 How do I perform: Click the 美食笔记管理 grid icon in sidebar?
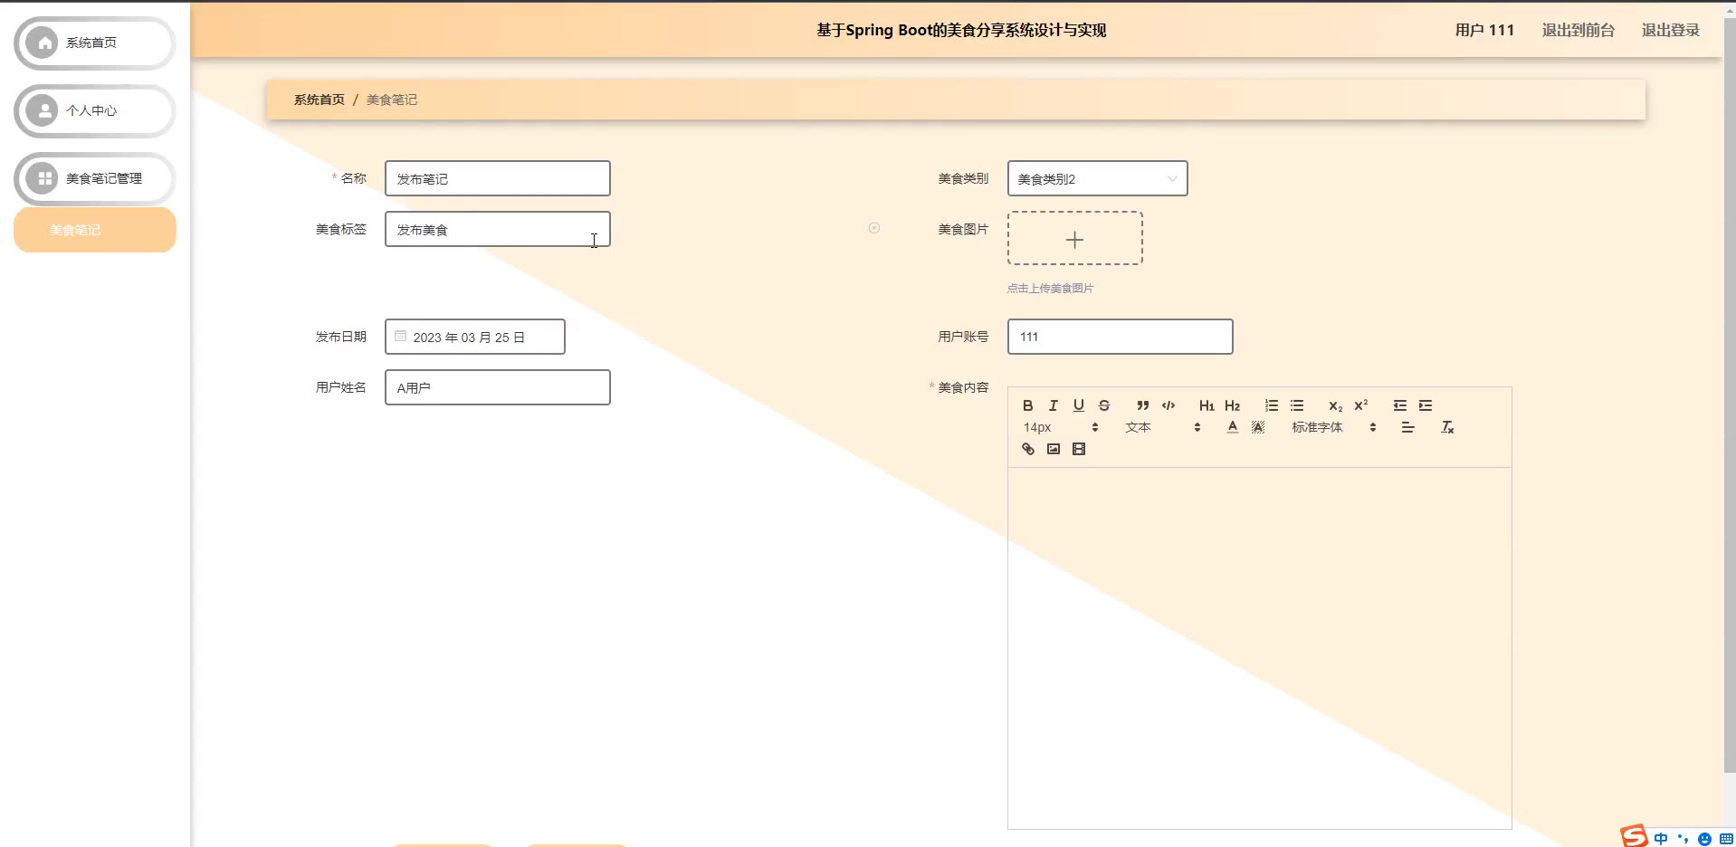(x=43, y=178)
